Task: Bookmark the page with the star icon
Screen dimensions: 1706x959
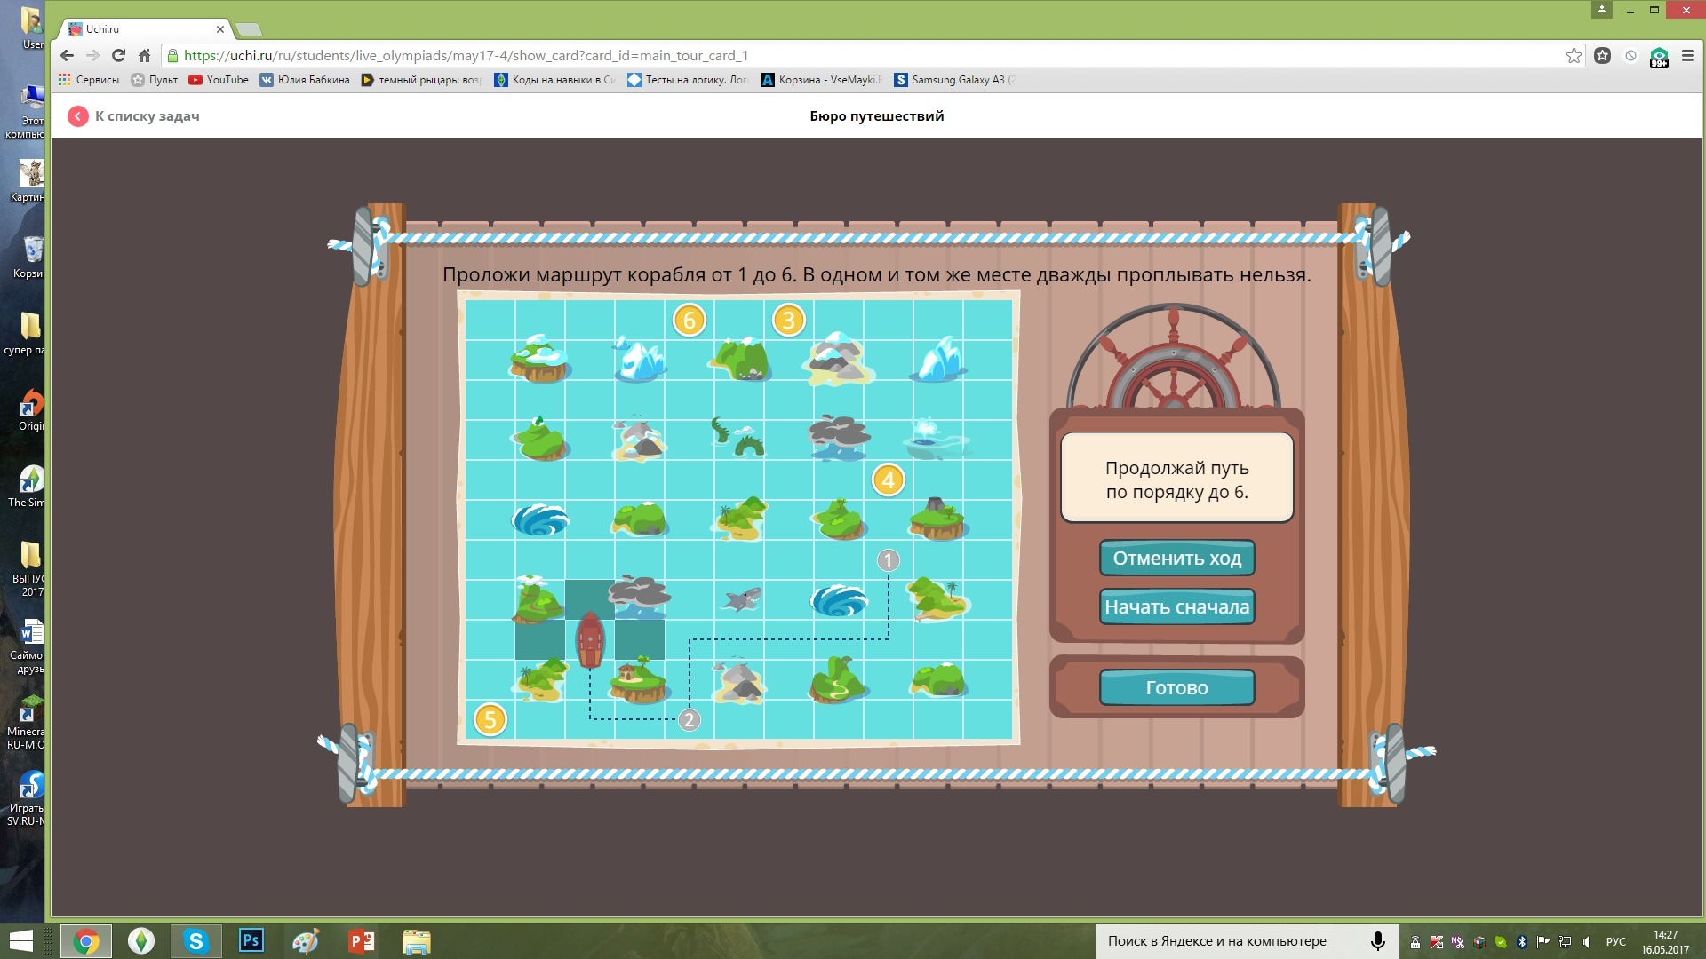Action: coord(1574,56)
